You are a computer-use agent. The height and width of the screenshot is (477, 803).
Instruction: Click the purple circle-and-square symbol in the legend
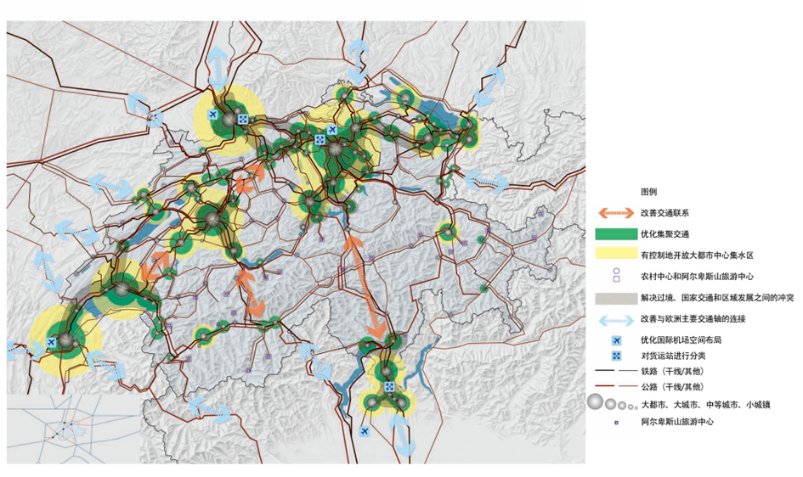point(617,275)
